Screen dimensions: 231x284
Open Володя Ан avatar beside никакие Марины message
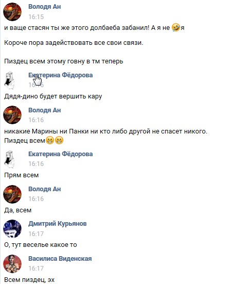coord(12,115)
